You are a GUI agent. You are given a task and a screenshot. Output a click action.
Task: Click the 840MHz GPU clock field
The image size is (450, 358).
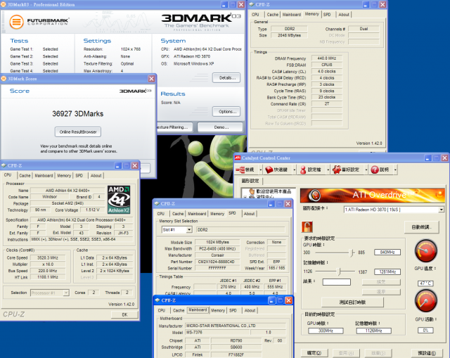point(387,252)
